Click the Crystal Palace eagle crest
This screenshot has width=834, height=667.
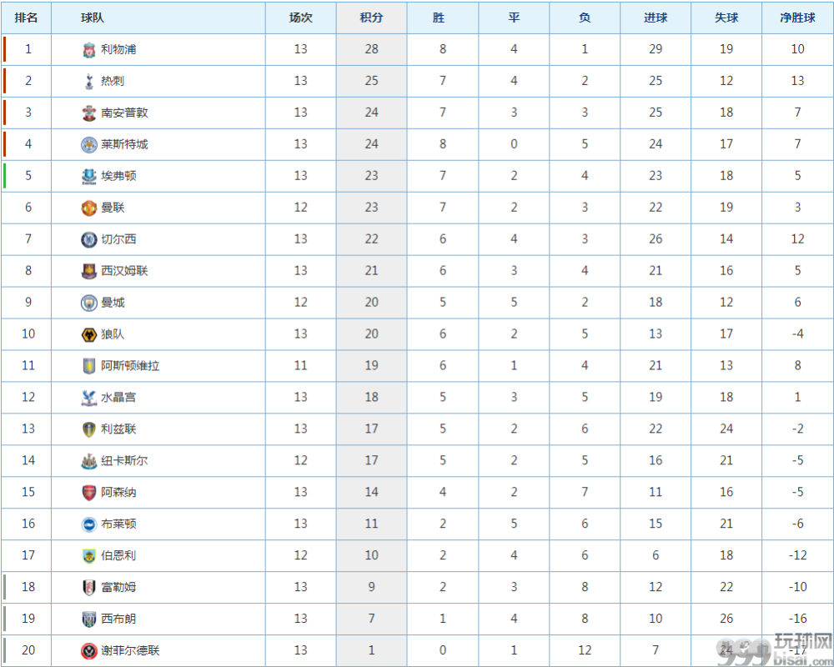click(89, 398)
